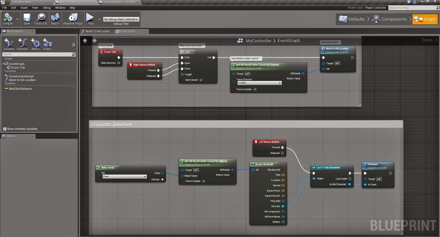Select Event Tick in graph list
Viewport: 440px width, 237px height.
click(18, 68)
